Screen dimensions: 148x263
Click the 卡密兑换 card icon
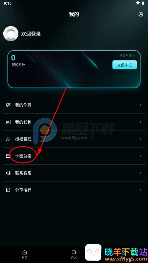[8, 156]
